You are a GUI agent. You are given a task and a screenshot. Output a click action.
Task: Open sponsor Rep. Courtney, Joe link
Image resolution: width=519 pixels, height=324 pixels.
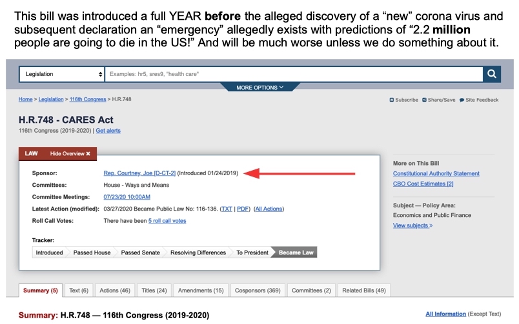[x=139, y=173]
